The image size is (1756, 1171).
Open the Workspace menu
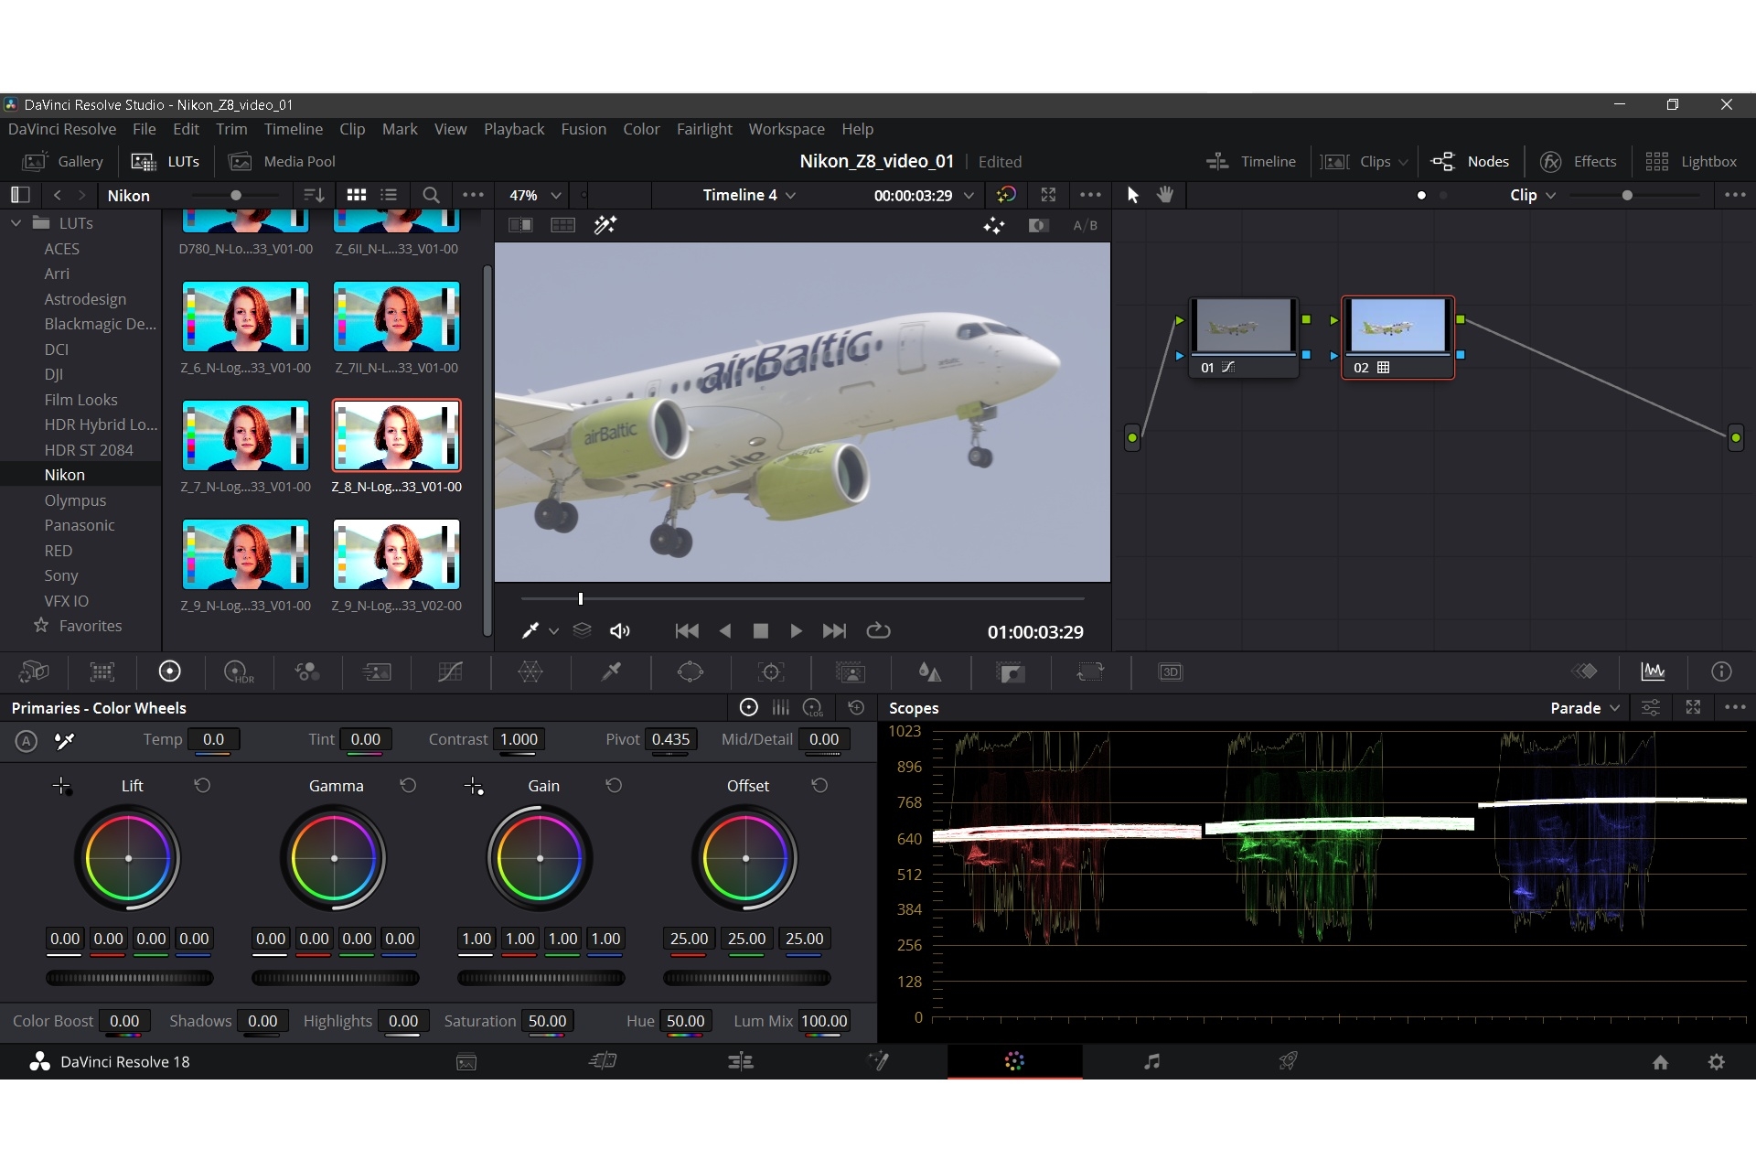tap(787, 129)
